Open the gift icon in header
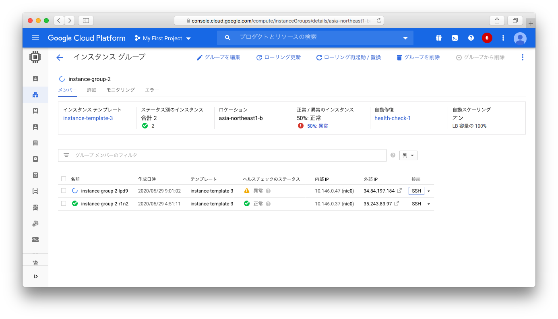 coord(438,38)
